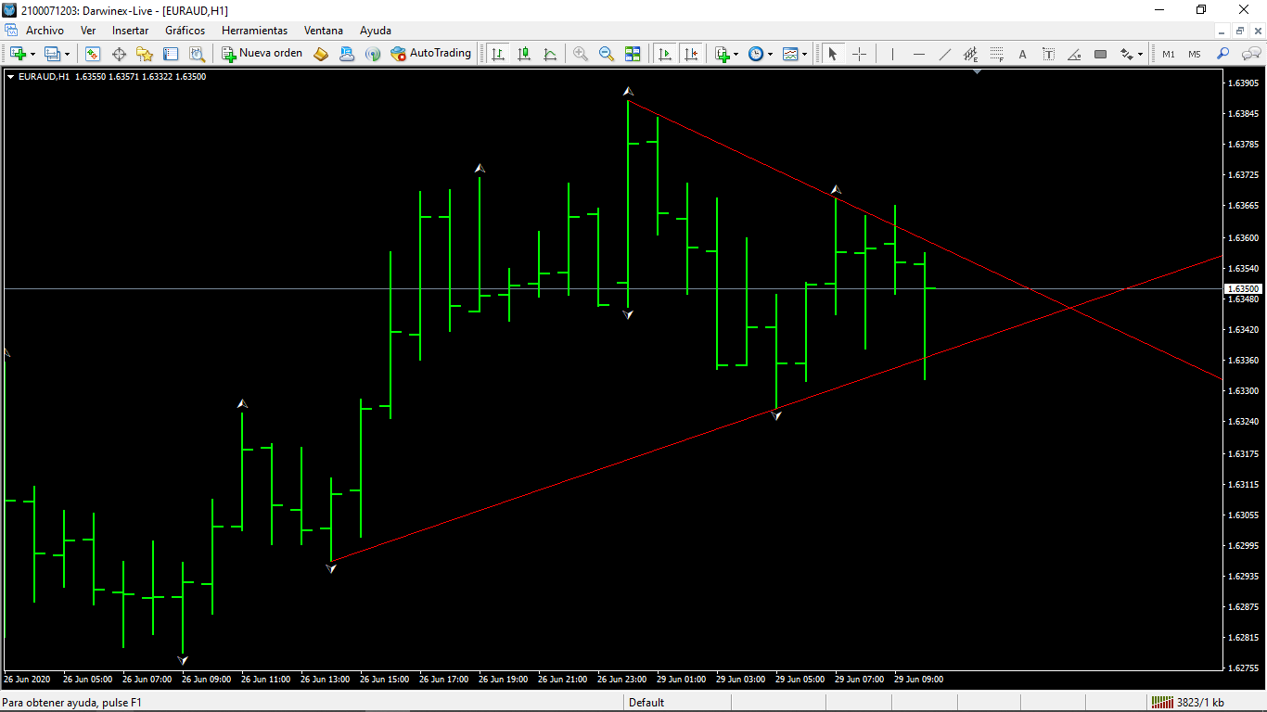Click the chart window icon before Archivo
The image size is (1267, 712).
pos(11,31)
